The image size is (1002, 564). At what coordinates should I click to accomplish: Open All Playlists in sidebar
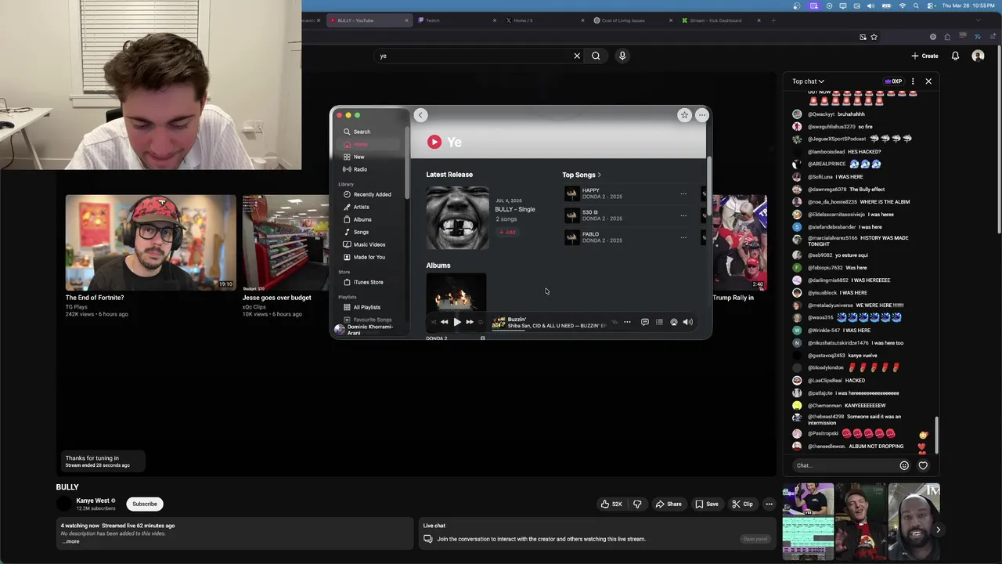coord(369,307)
